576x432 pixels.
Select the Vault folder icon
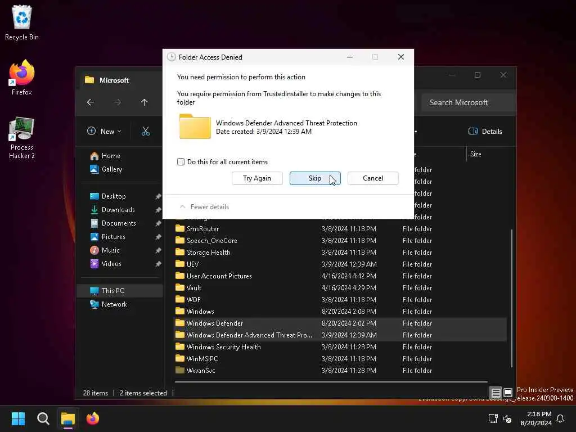click(180, 287)
